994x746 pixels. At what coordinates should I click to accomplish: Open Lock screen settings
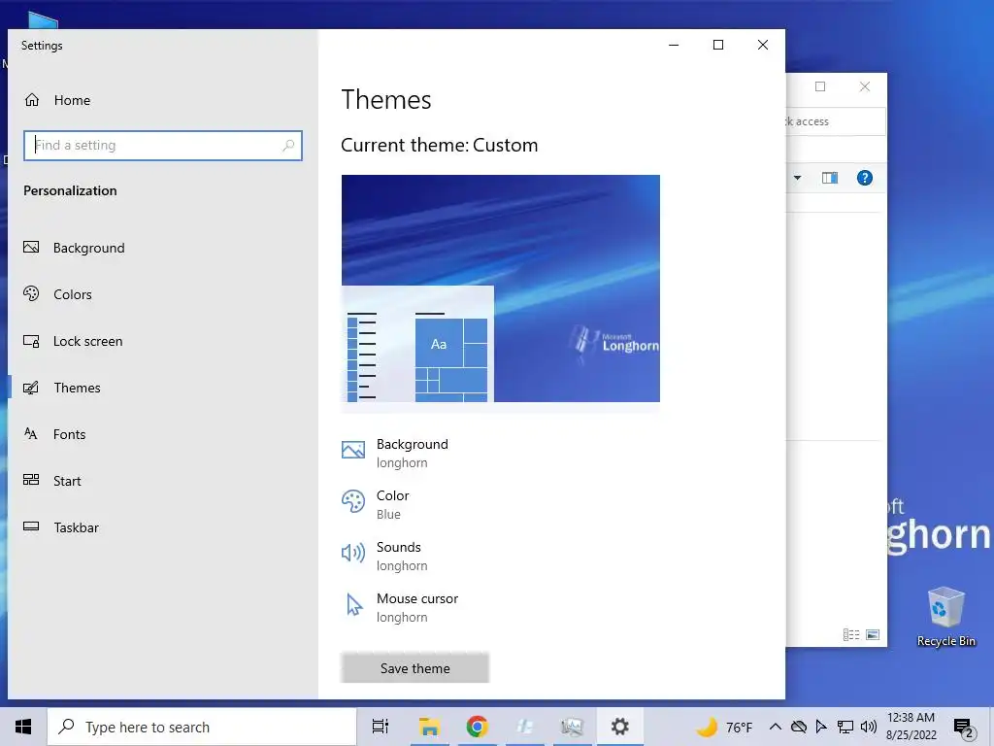tap(73, 341)
